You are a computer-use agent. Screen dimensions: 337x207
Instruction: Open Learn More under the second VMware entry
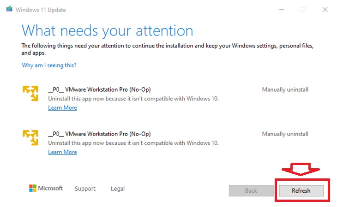coord(62,152)
